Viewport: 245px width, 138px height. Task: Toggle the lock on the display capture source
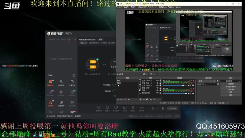pos(160,93)
